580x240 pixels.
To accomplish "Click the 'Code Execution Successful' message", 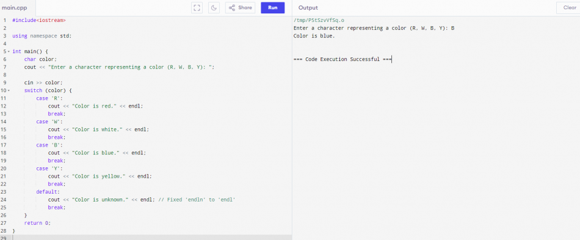I will (342, 59).
